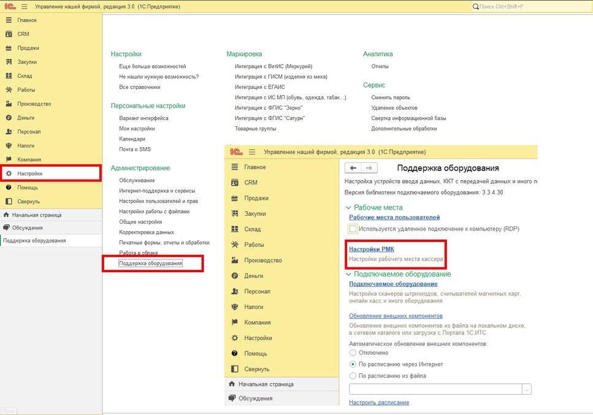Click the ellipsis button of the file path field

pos(526,389)
